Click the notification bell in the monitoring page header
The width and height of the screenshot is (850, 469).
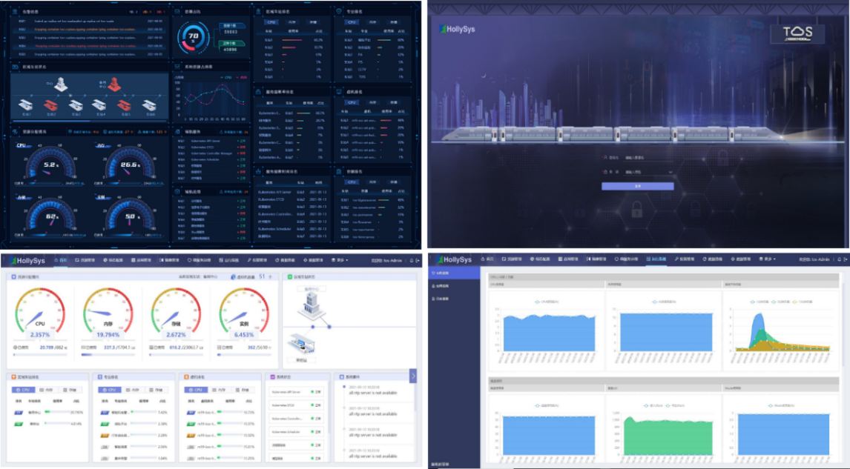(x=837, y=259)
